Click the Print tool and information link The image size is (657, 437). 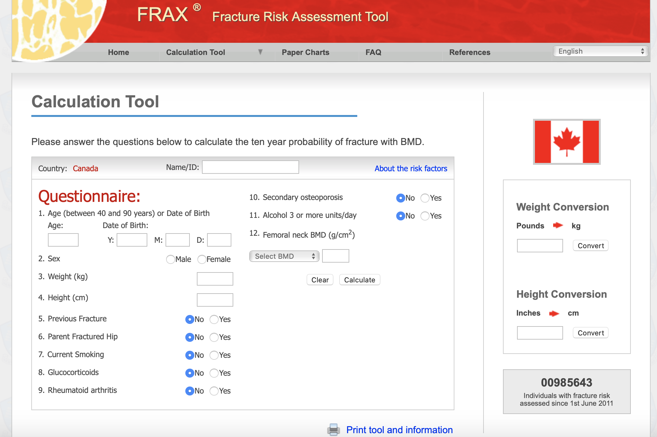(399, 430)
